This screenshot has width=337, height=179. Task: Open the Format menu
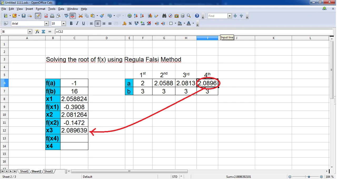point(41,9)
